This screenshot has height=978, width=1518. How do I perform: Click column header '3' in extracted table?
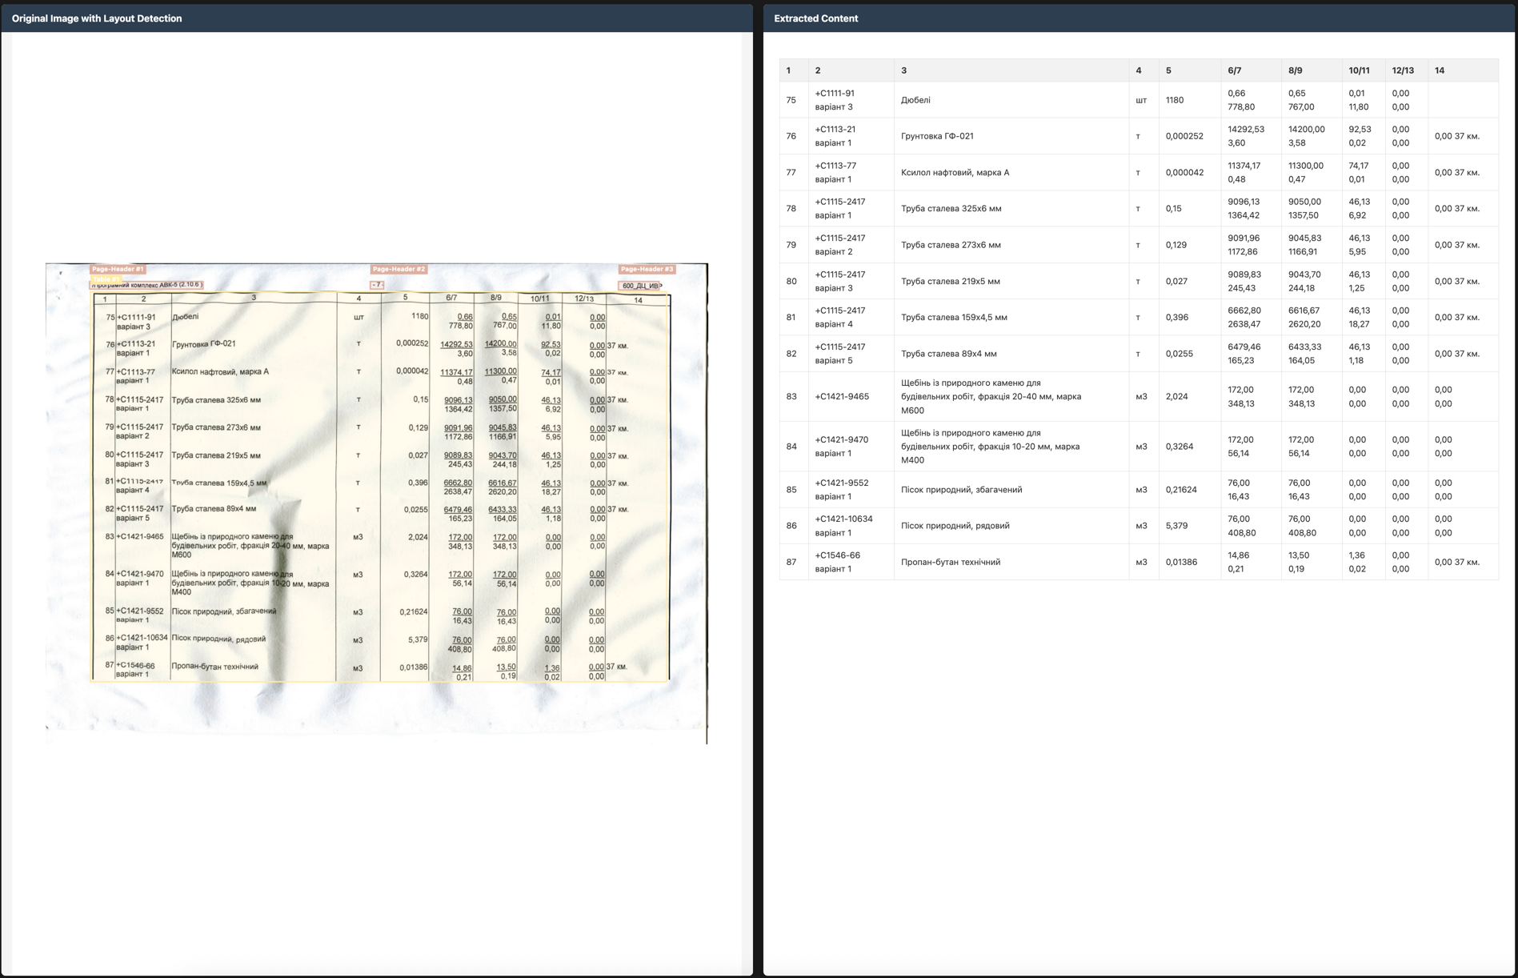903,70
